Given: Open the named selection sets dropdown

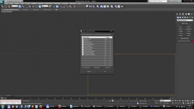Looking at the screenshot, I should [82, 6].
